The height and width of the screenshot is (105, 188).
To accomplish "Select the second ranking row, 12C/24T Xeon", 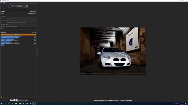I will [x=19, y=36].
